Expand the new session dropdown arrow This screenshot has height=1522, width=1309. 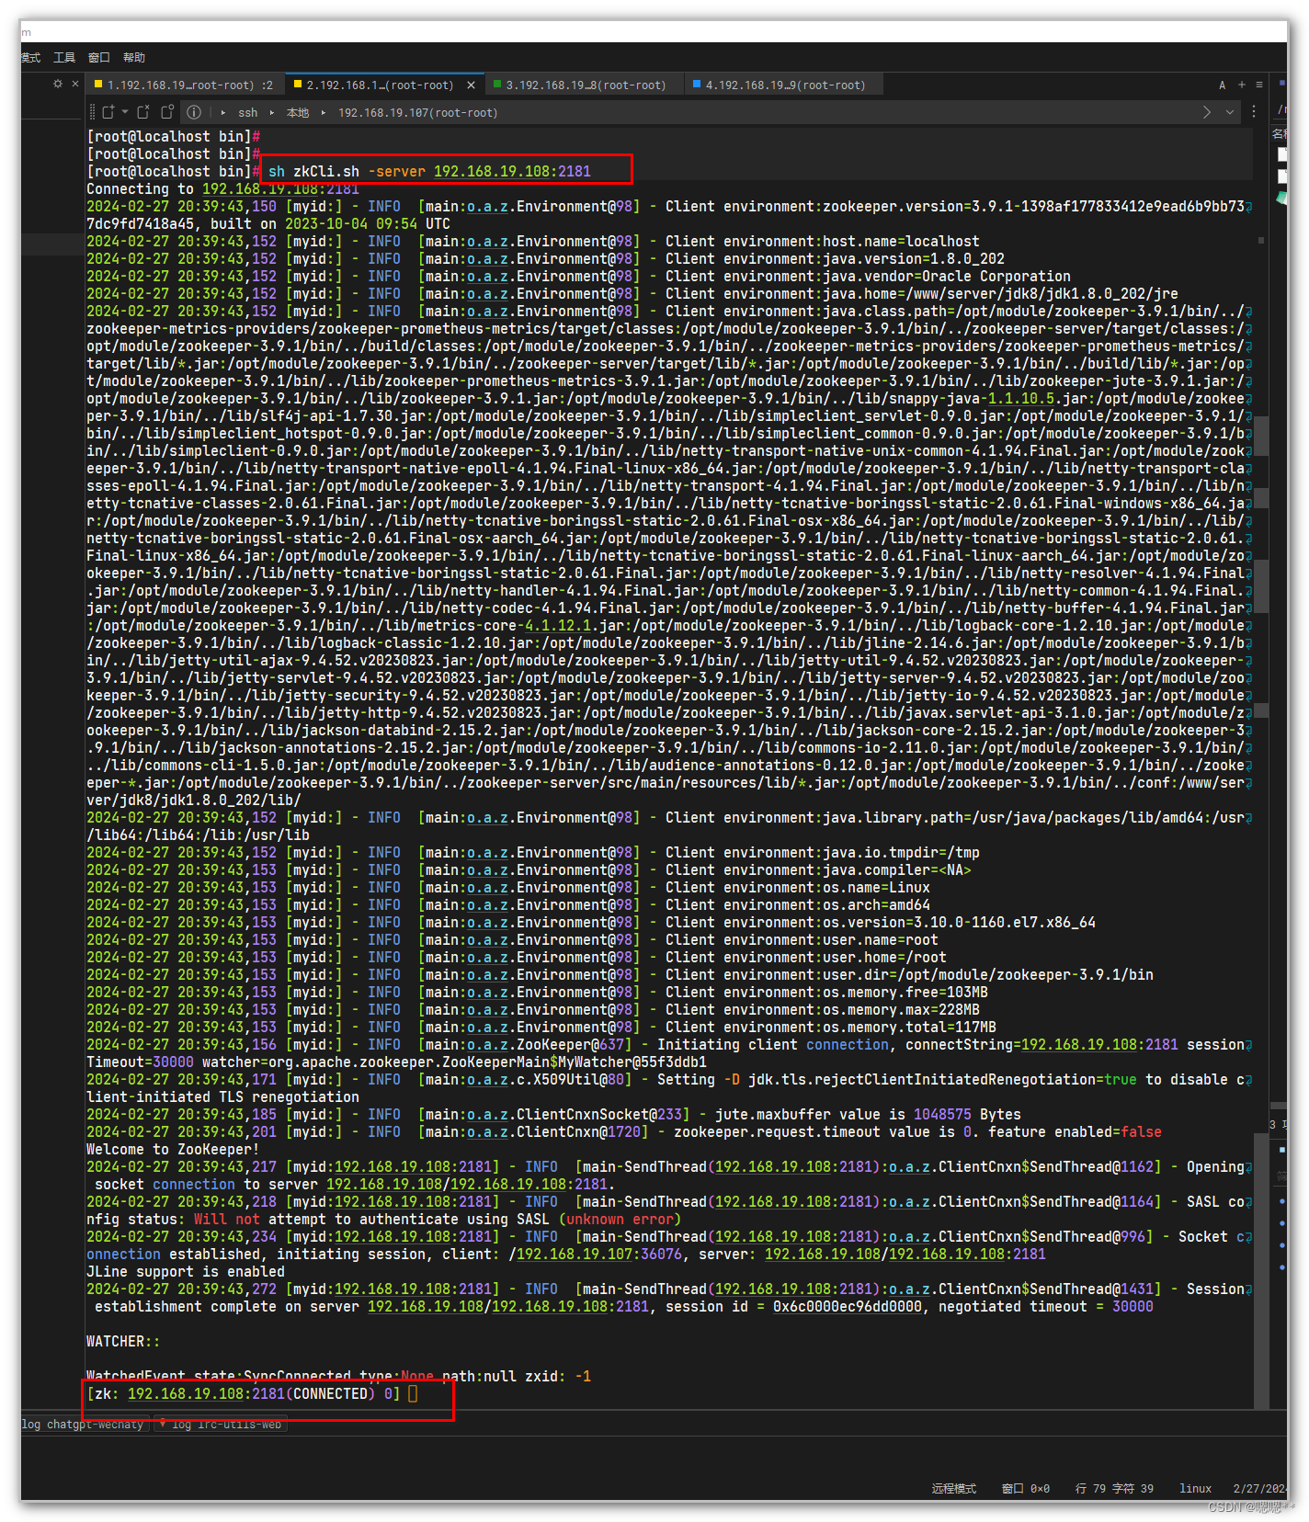[125, 112]
